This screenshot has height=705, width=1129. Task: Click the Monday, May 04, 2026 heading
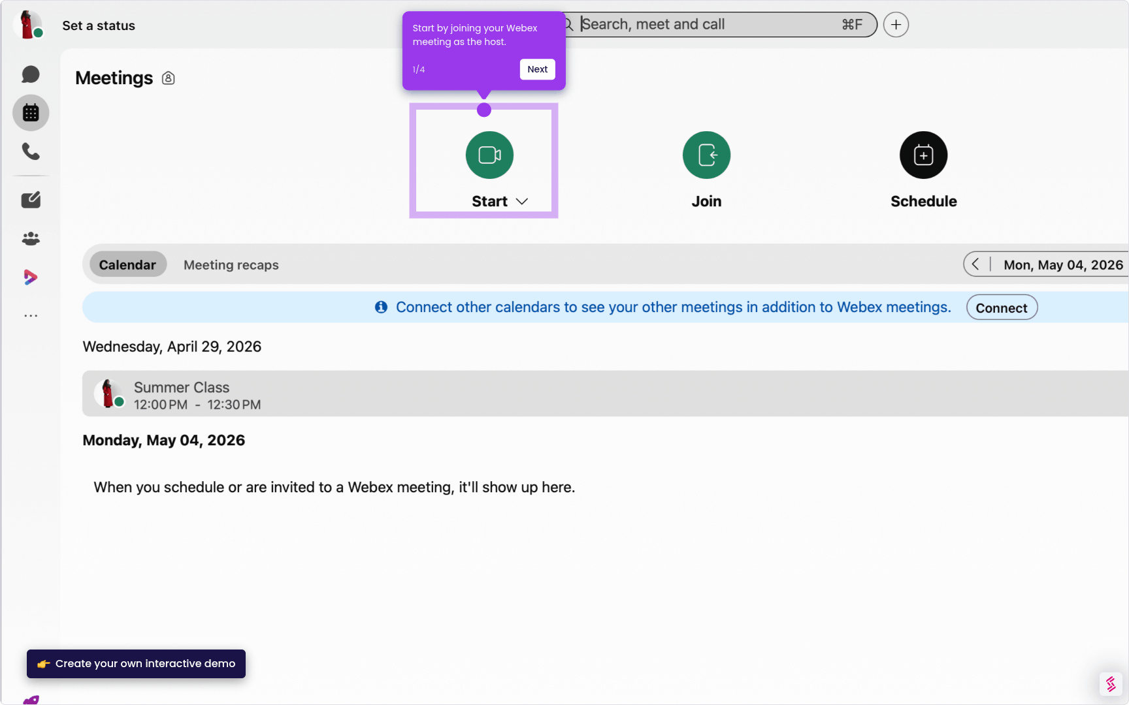click(164, 441)
